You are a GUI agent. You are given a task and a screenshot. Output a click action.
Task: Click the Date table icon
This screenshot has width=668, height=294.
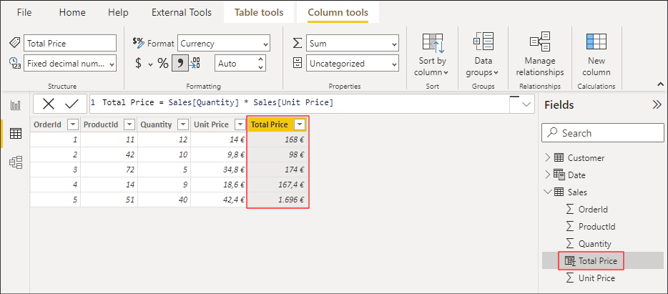559,175
